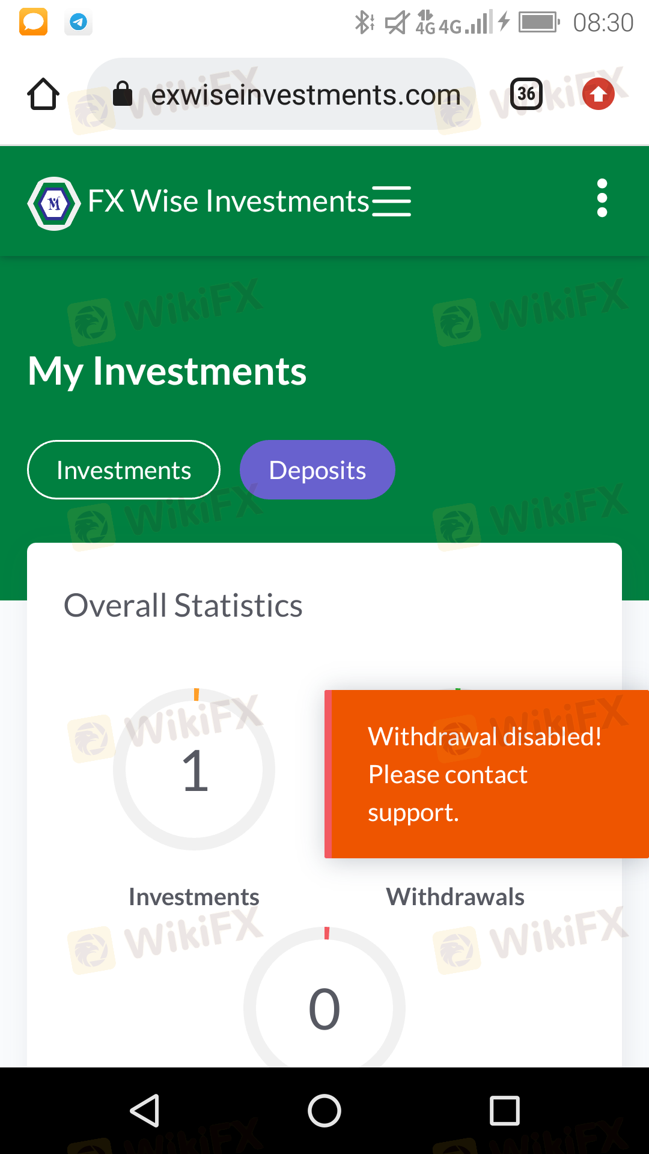
Task: Tap the Android home circle button
Action: coord(324,1110)
